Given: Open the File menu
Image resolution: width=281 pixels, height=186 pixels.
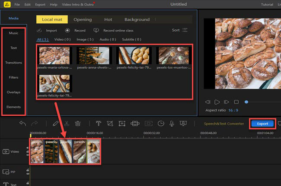Looking at the screenshot, I should coord(17,4).
